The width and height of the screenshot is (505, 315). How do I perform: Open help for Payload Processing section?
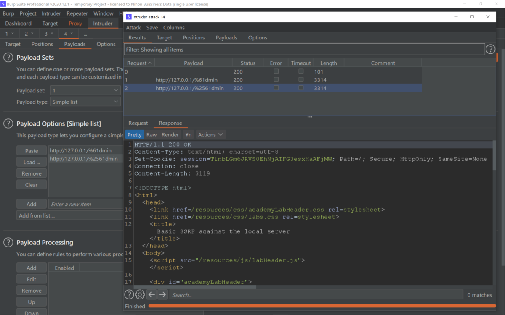[x=8, y=242]
